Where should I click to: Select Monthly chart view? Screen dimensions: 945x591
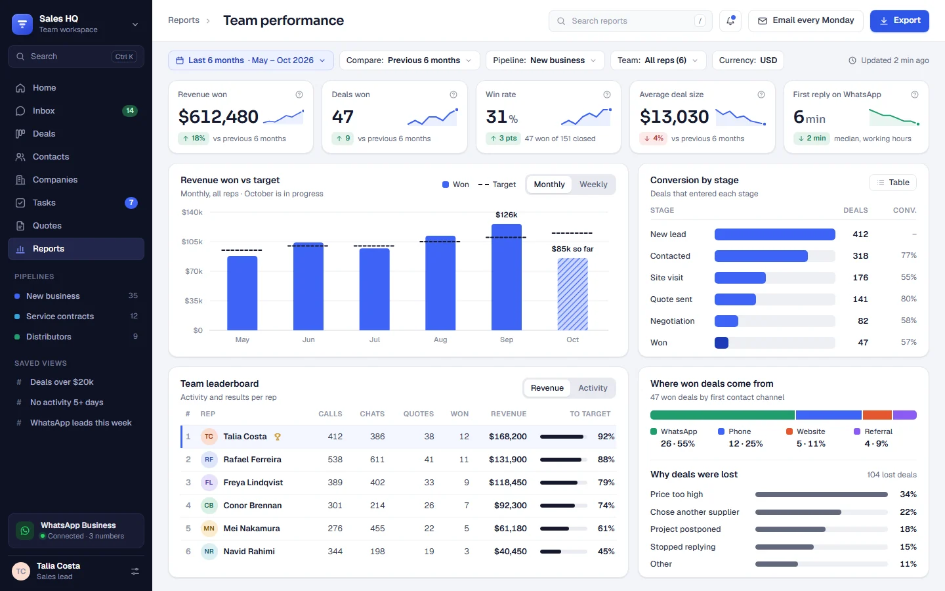point(549,185)
